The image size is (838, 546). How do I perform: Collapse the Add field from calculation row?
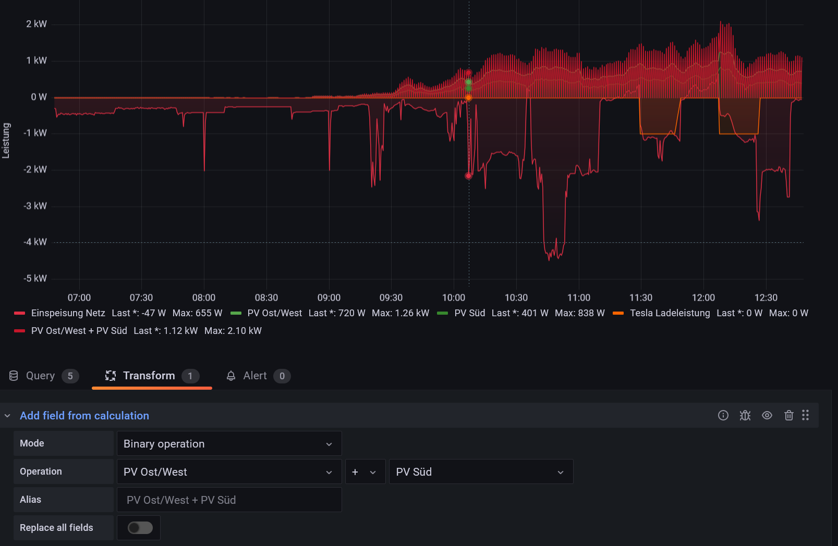pos(7,416)
